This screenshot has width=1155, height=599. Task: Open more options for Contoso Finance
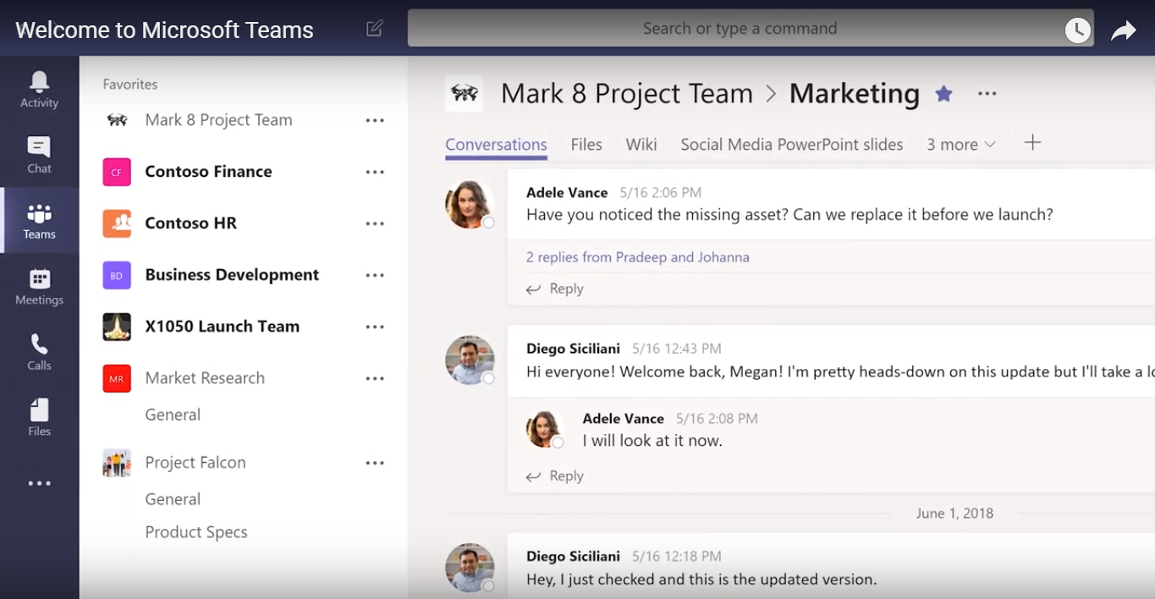pos(375,173)
